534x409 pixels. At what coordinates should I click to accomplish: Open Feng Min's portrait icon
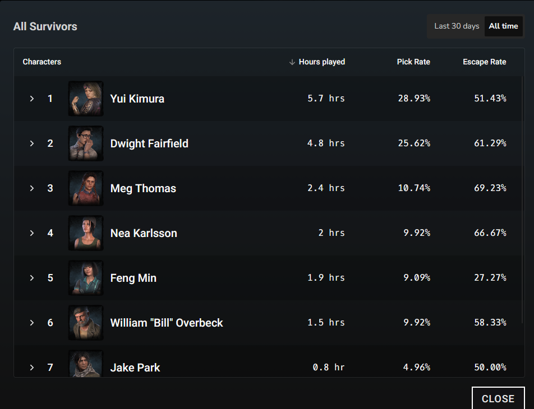coord(86,278)
